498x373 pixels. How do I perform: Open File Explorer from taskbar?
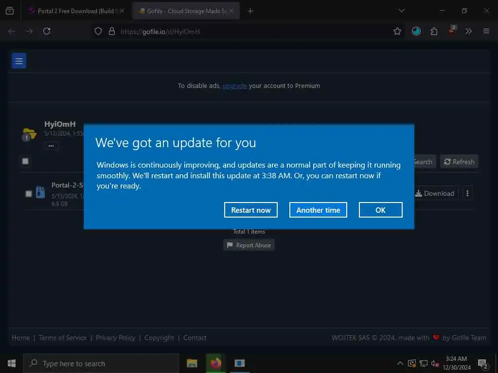click(192, 363)
